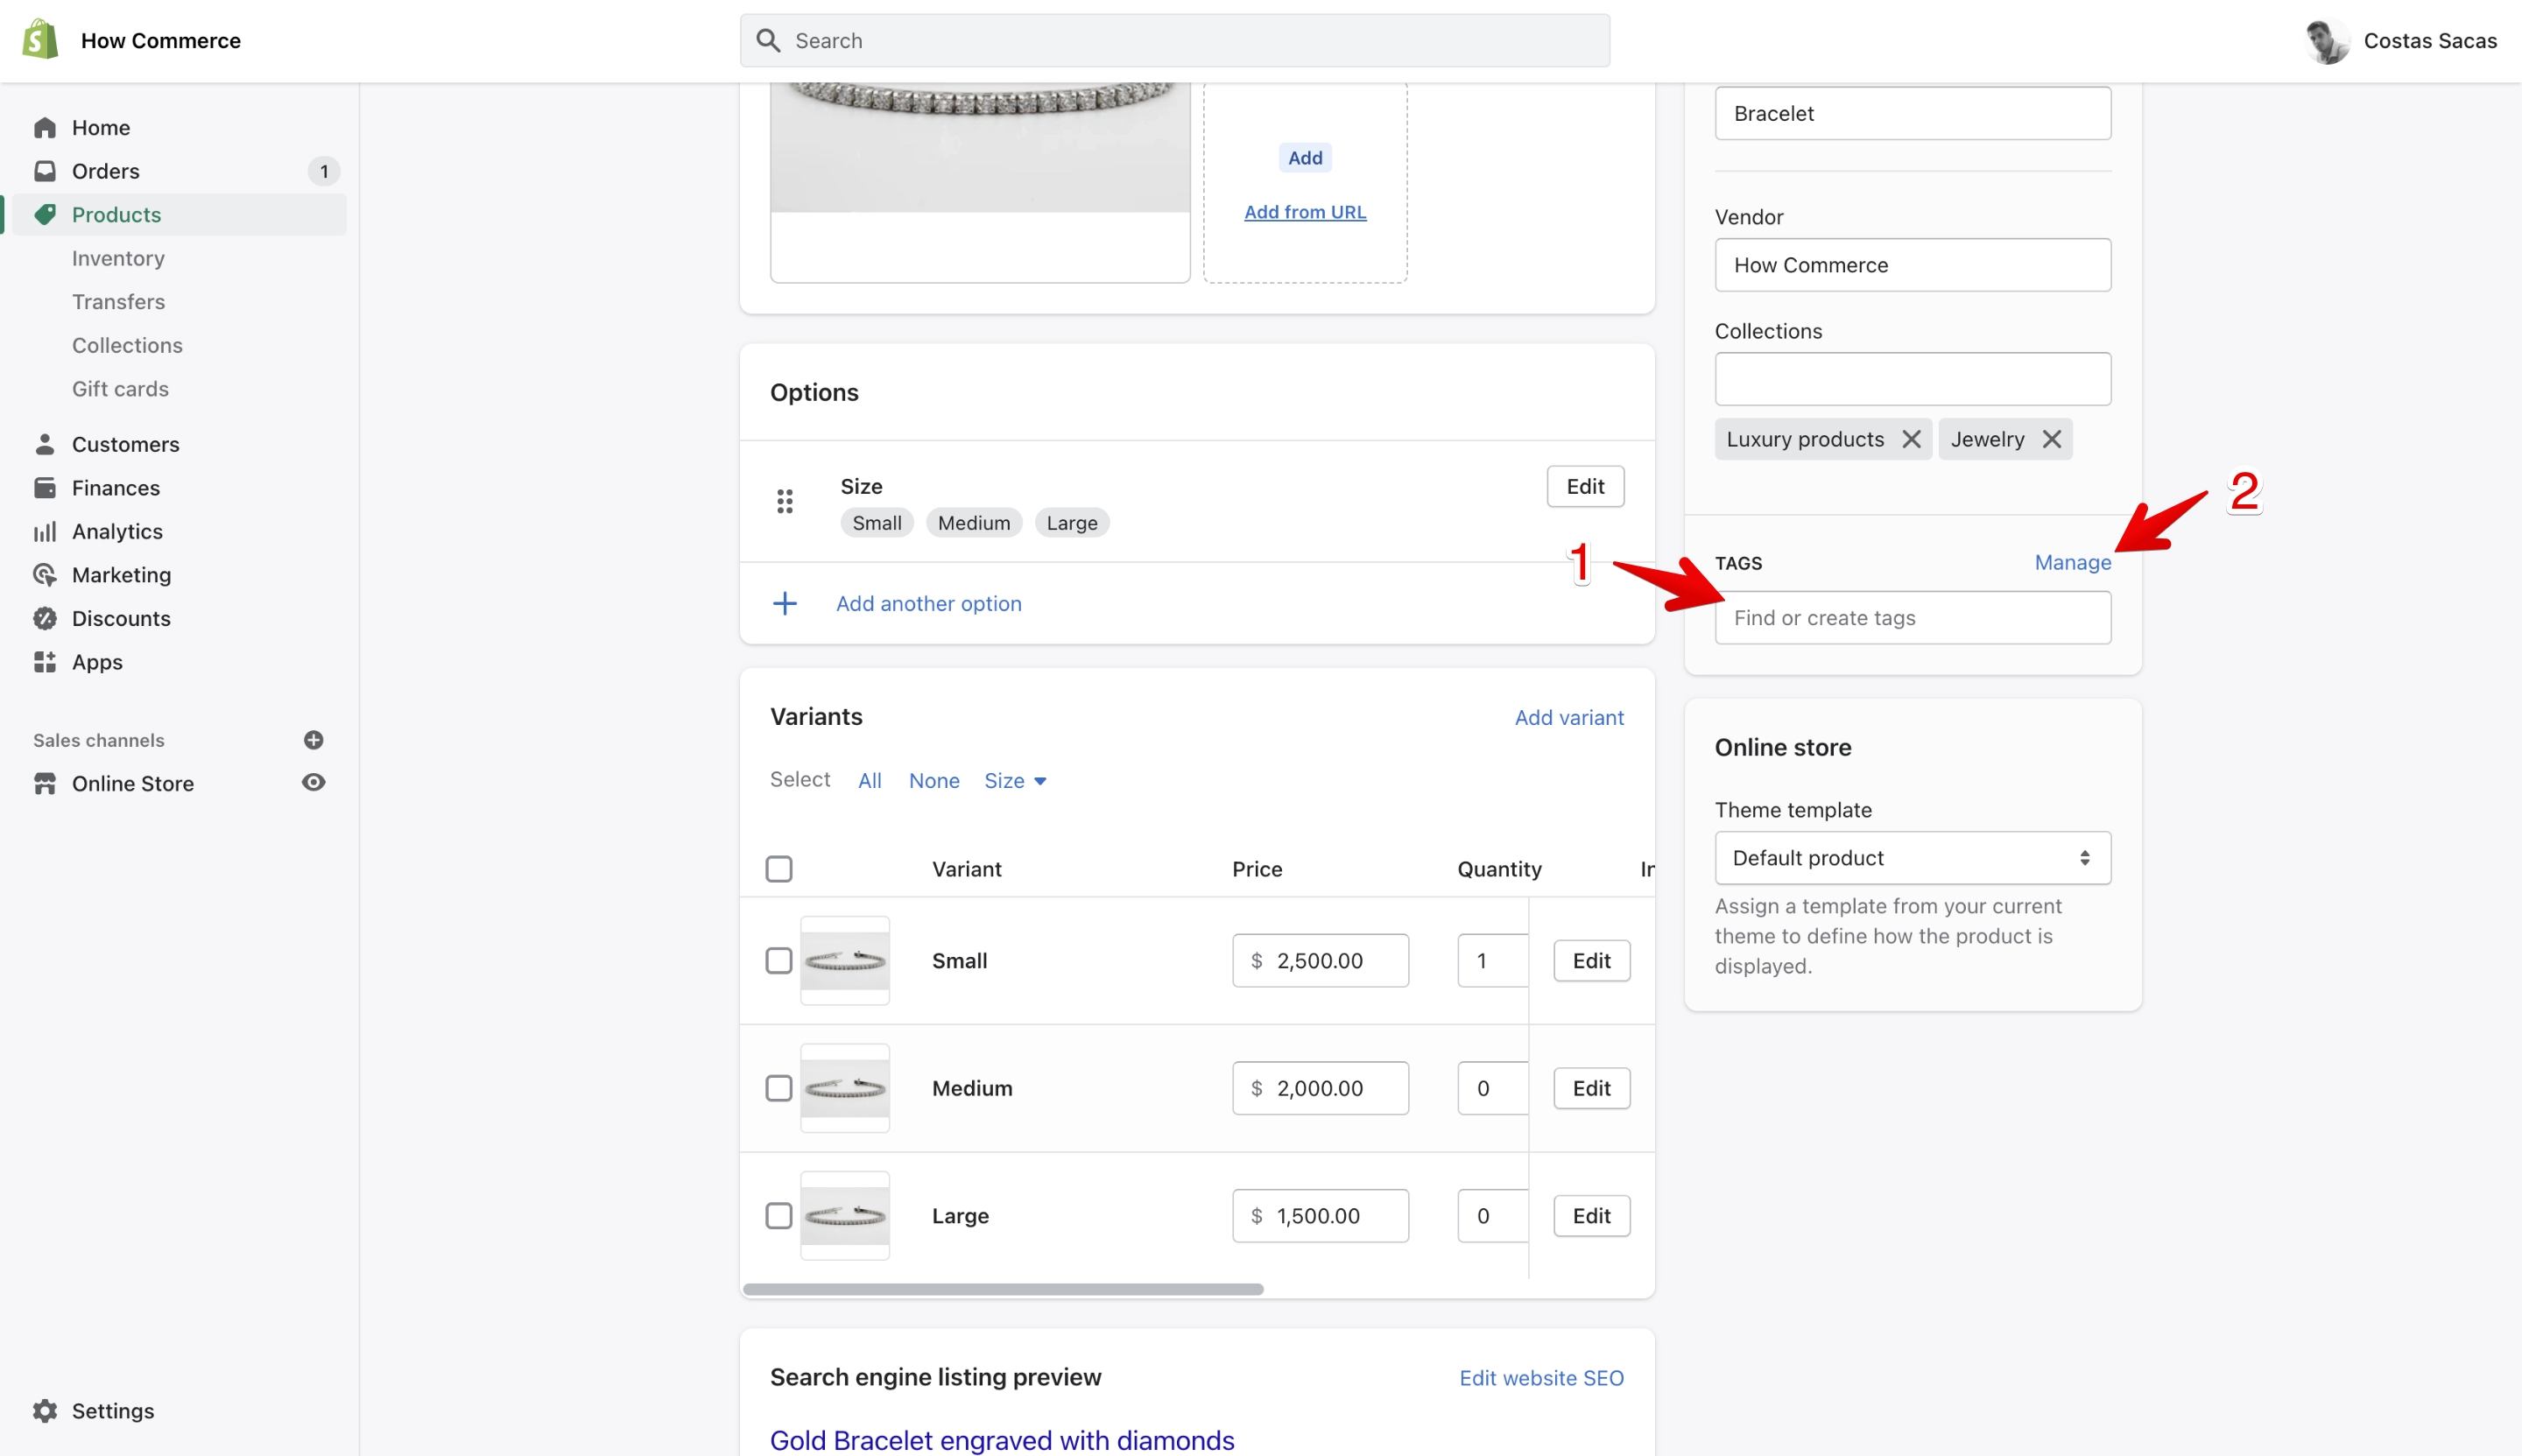This screenshot has width=2522, height=1456.
Task: Focus the Vendor field with How Commerce
Action: (1912, 265)
